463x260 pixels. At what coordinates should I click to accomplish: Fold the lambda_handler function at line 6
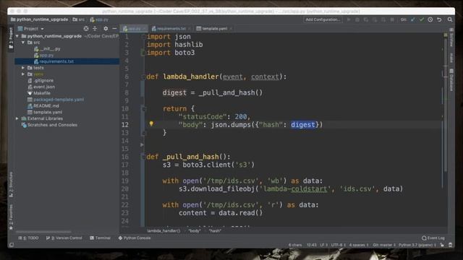click(x=143, y=77)
